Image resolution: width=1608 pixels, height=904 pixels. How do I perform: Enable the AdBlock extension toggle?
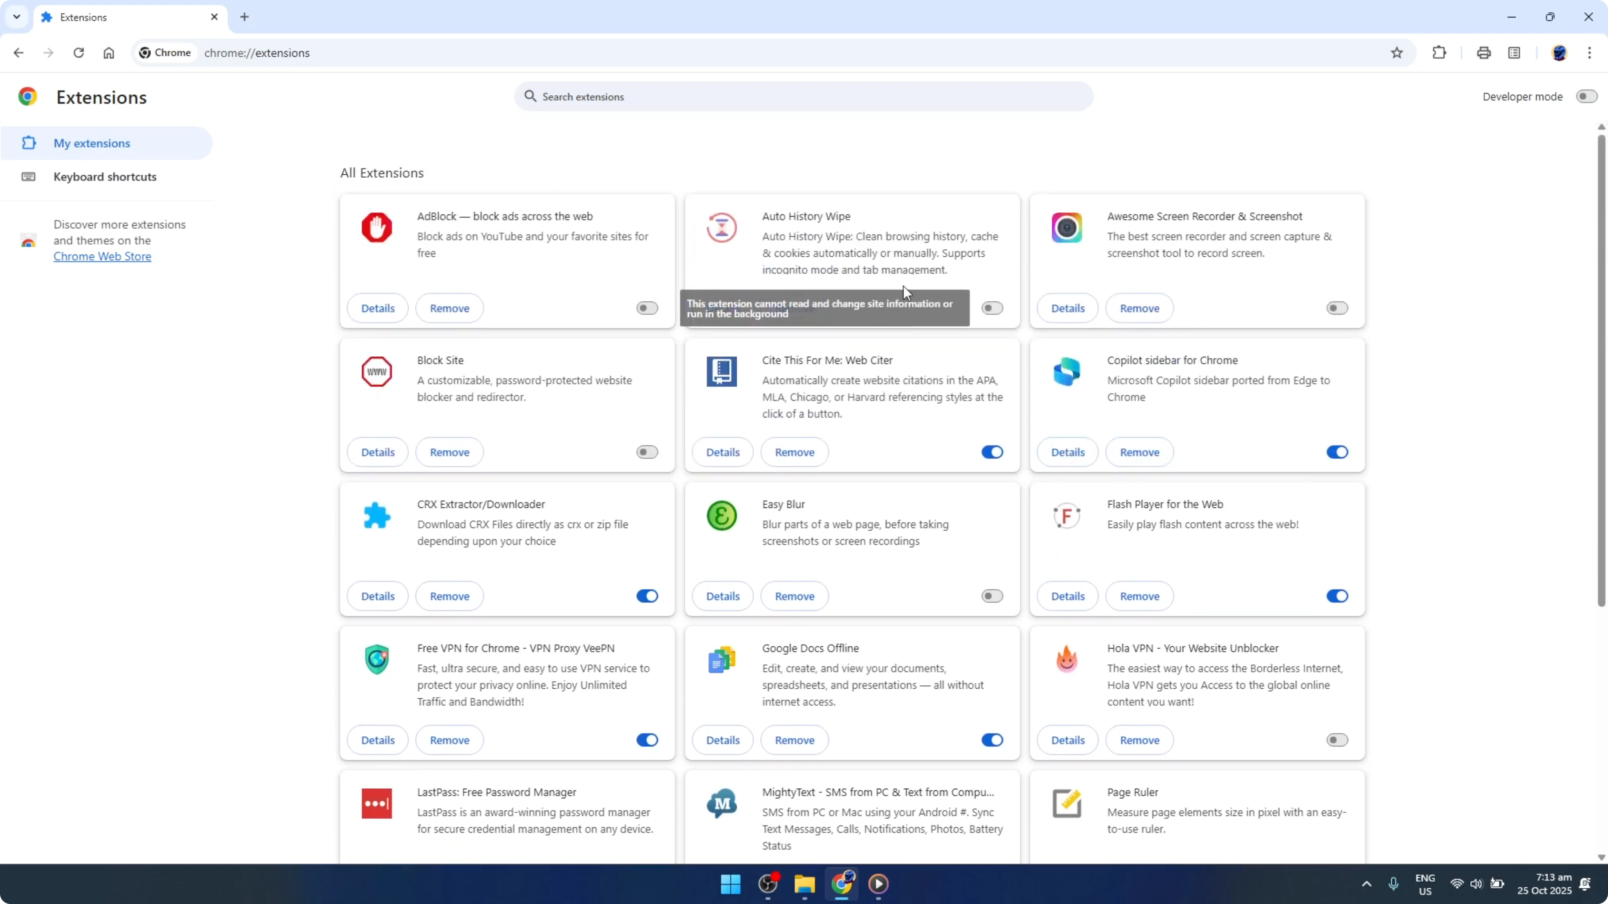647,307
